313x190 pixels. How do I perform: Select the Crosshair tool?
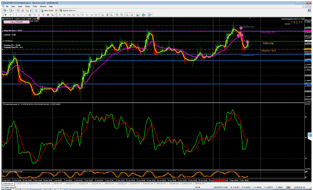pos(11,15)
